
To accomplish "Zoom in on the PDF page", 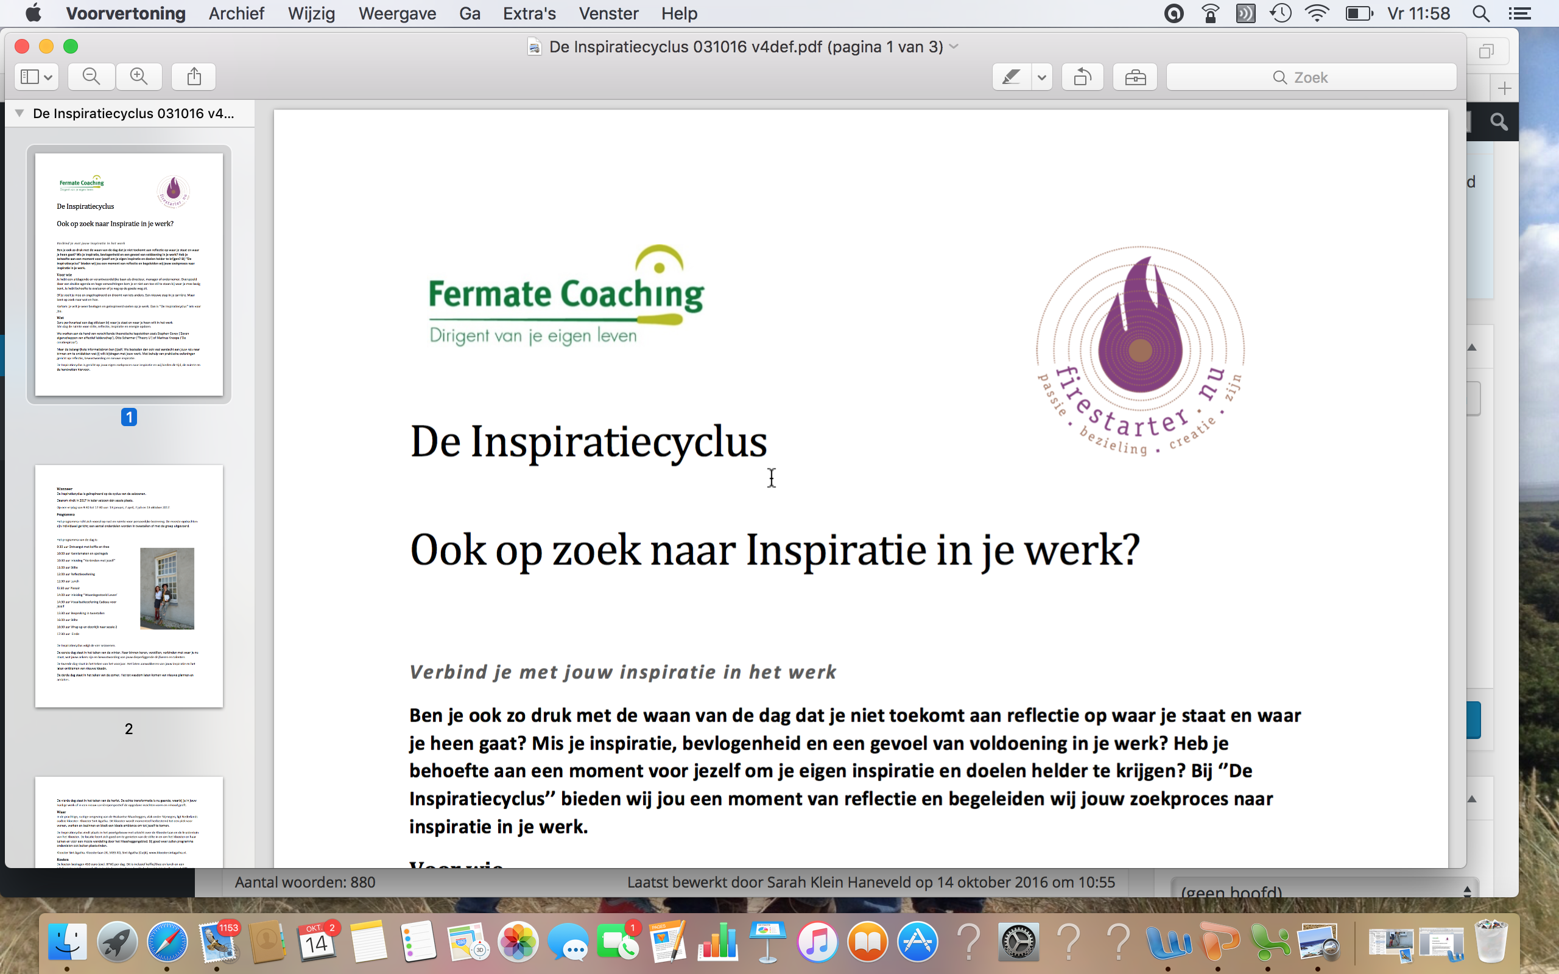I will [138, 77].
